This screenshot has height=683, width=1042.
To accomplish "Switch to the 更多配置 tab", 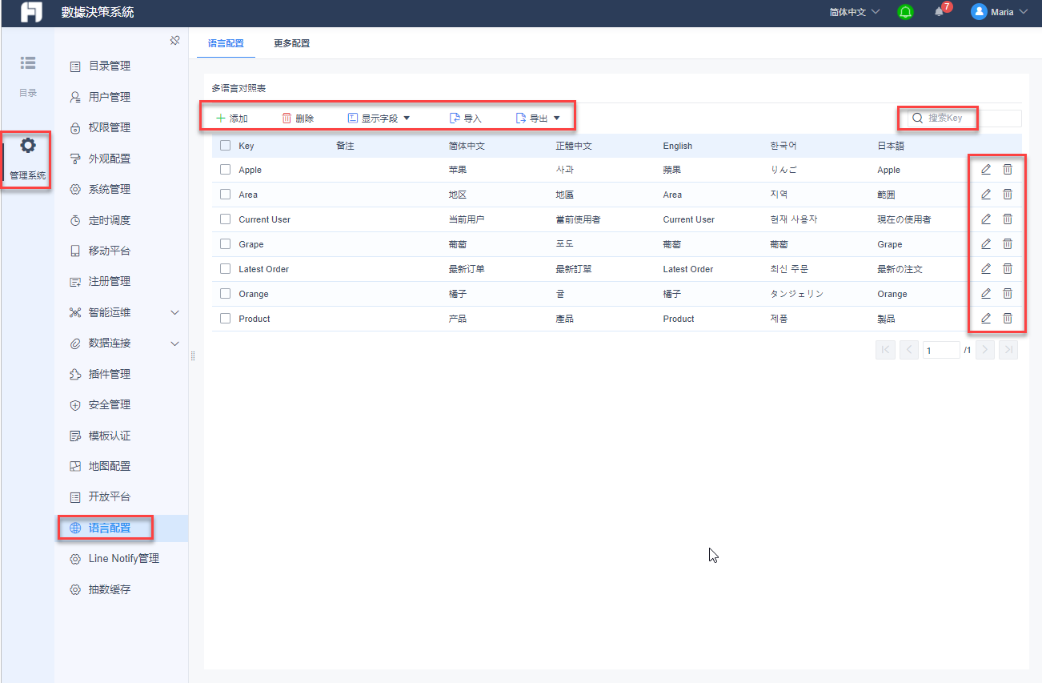I will tap(291, 43).
